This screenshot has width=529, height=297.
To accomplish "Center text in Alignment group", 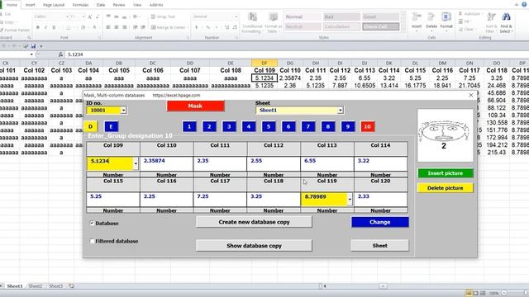I will coord(117,27).
